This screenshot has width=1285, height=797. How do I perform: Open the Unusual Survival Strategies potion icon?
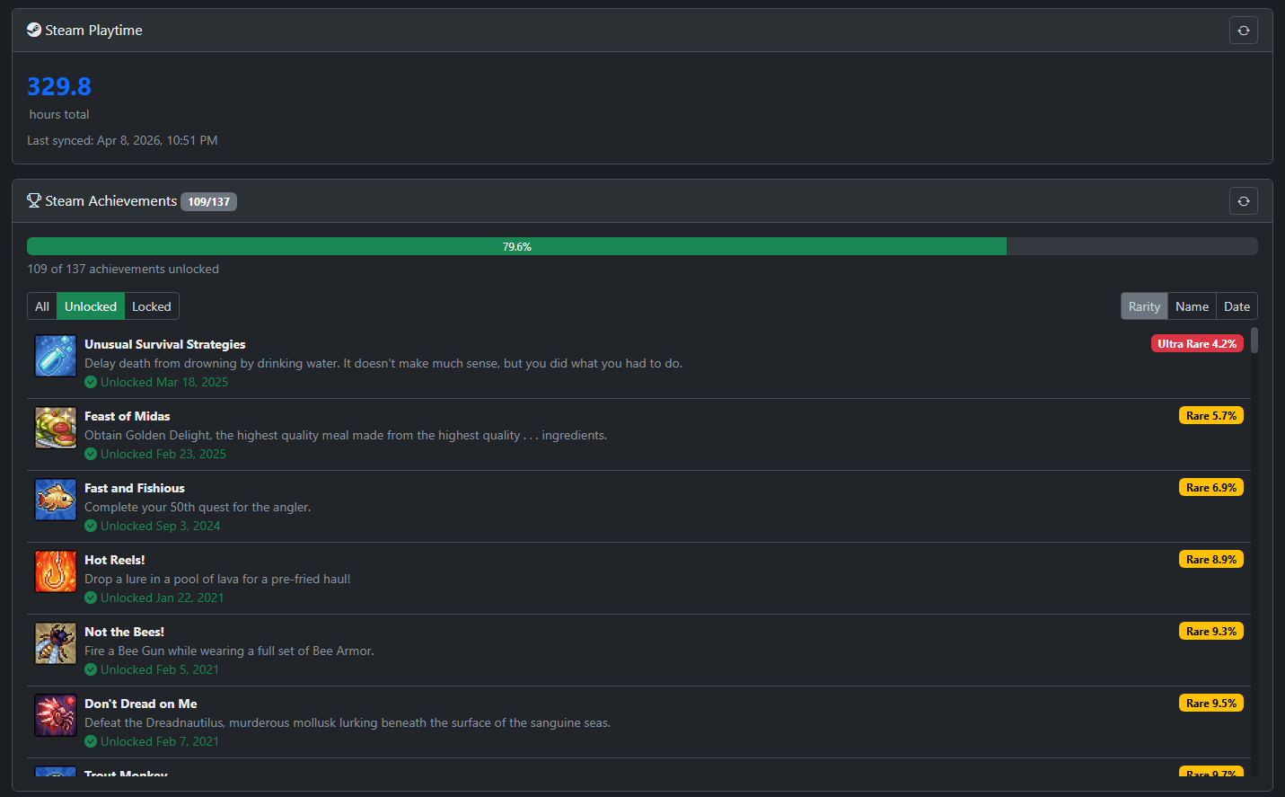pos(55,356)
